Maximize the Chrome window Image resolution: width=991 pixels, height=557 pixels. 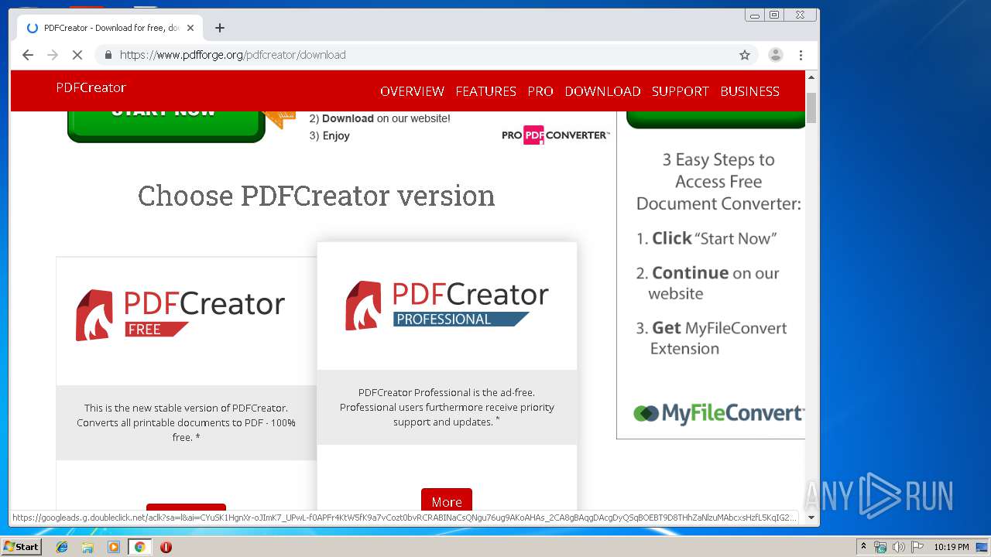[x=773, y=15]
